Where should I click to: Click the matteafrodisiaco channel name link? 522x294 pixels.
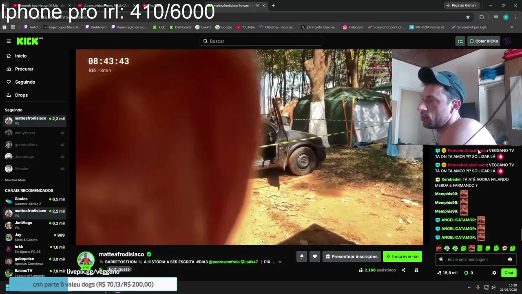(122, 254)
